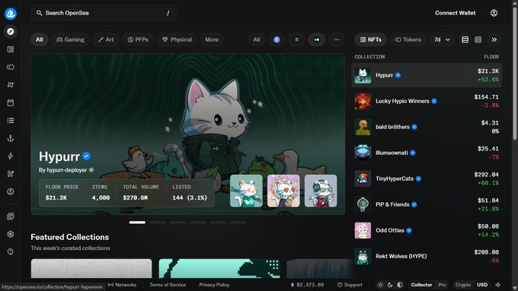Open the 7d time range dropdown

pyautogui.click(x=442, y=40)
